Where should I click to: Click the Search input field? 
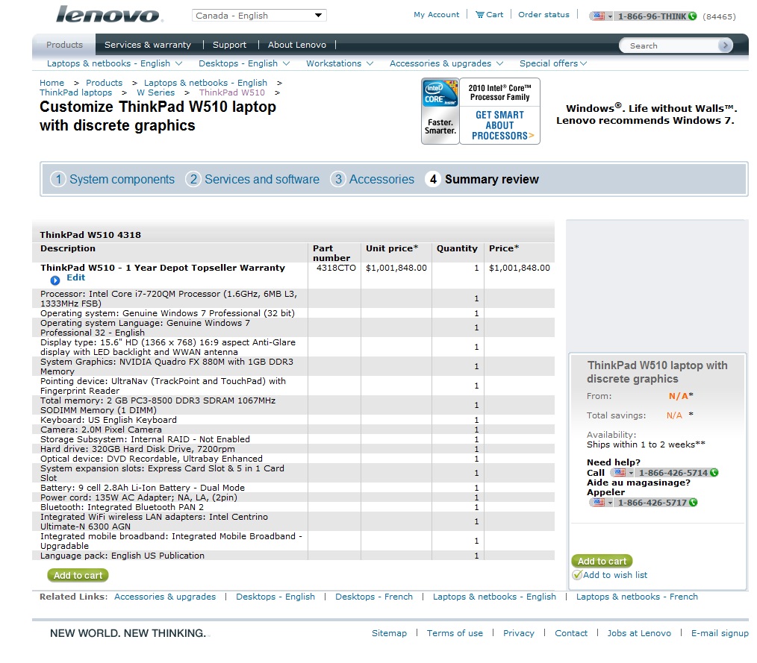point(673,45)
